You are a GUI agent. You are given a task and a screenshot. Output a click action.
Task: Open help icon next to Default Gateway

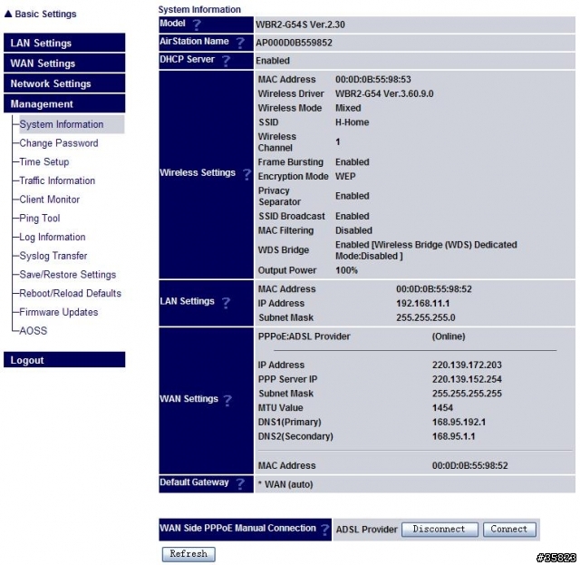[x=240, y=483]
